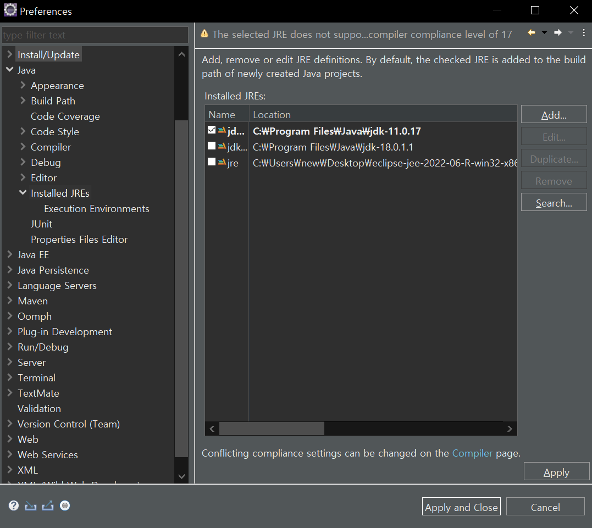
Task: Expand the Editor node
Action: tap(23, 177)
